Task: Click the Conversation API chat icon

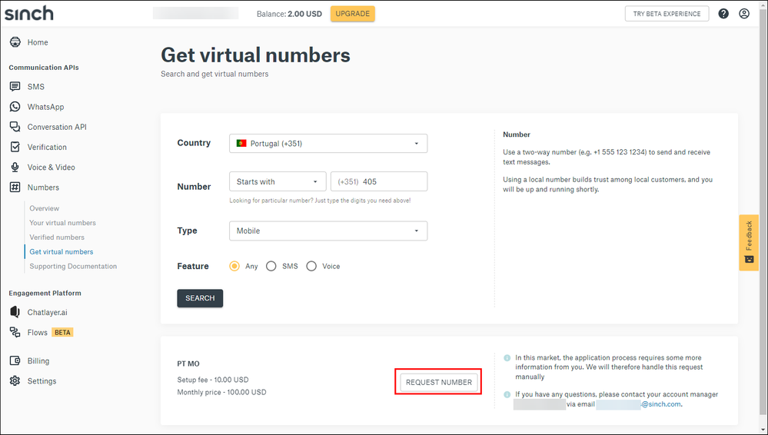Action: pyautogui.click(x=15, y=127)
